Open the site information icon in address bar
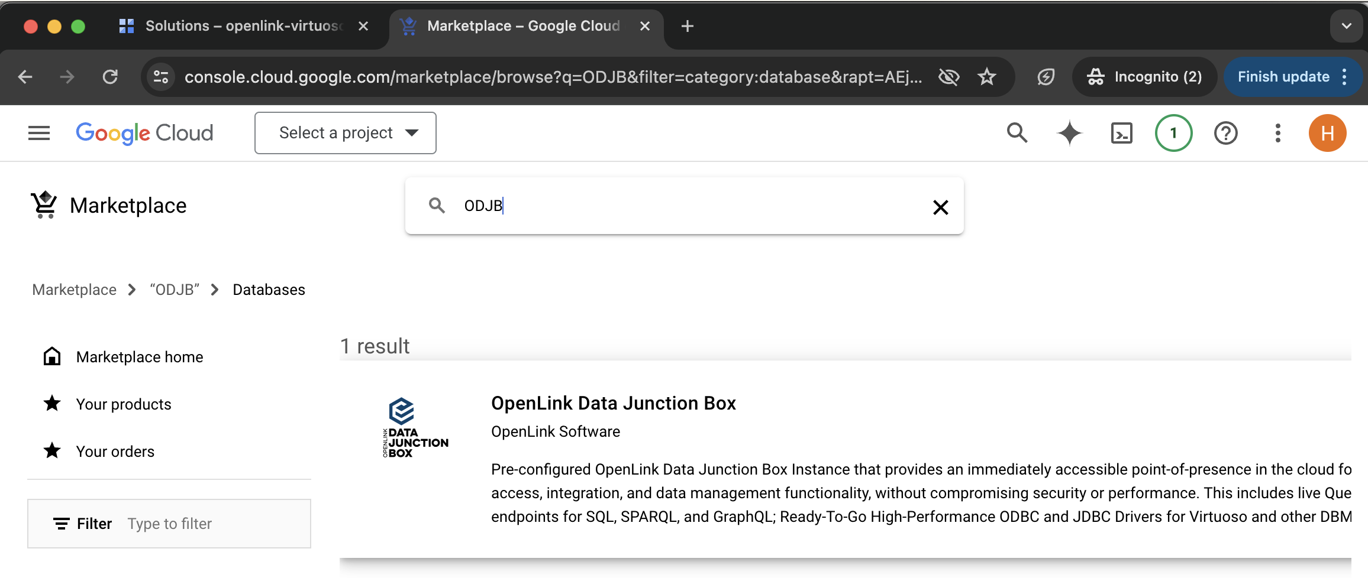Image resolution: width=1368 pixels, height=578 pixels. (161, 77)
